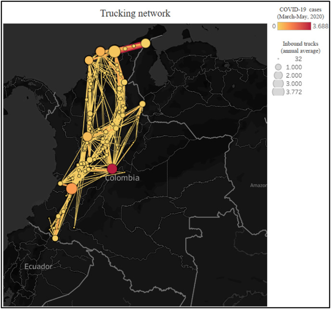Click the "Trucking network" title
Viewport: 331px width, 309px height.
(135, 13)
